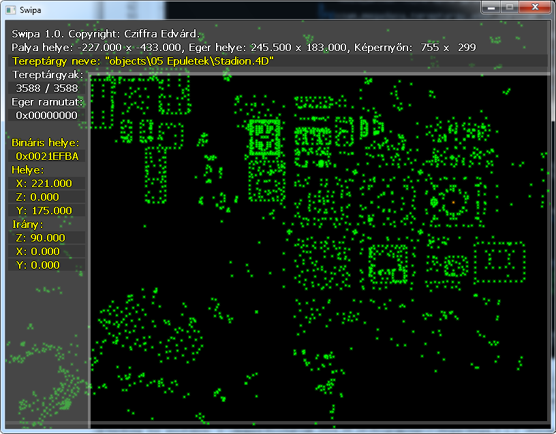The height and width of the screenshot is (434, 556).
Task: Minimize the Swipa window
Action: (491, 7)
